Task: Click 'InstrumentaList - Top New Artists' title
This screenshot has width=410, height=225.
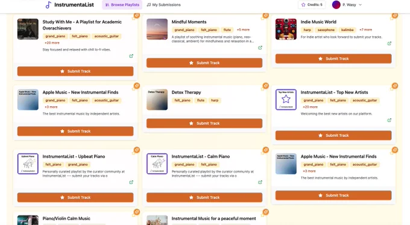Action: [x=334, y=92]
